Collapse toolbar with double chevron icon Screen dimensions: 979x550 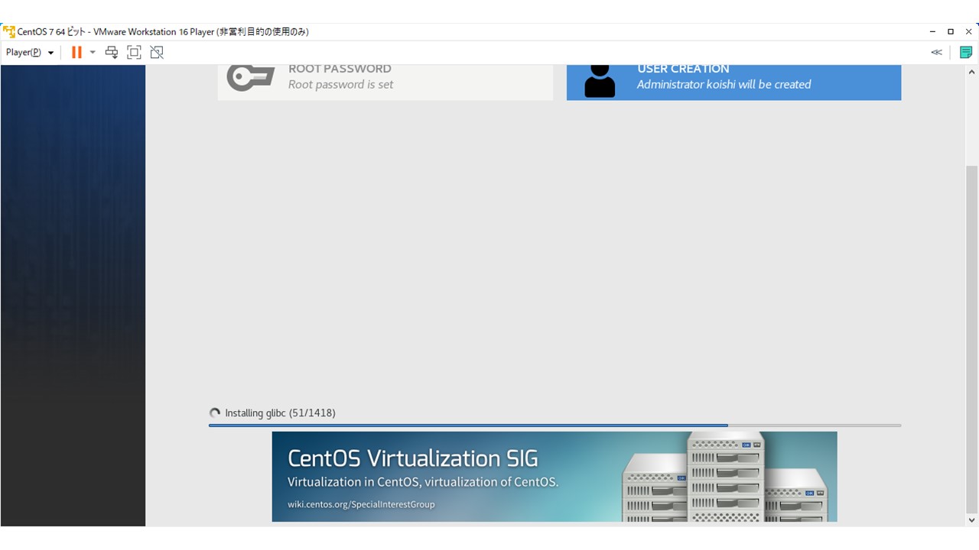point(936,53)
